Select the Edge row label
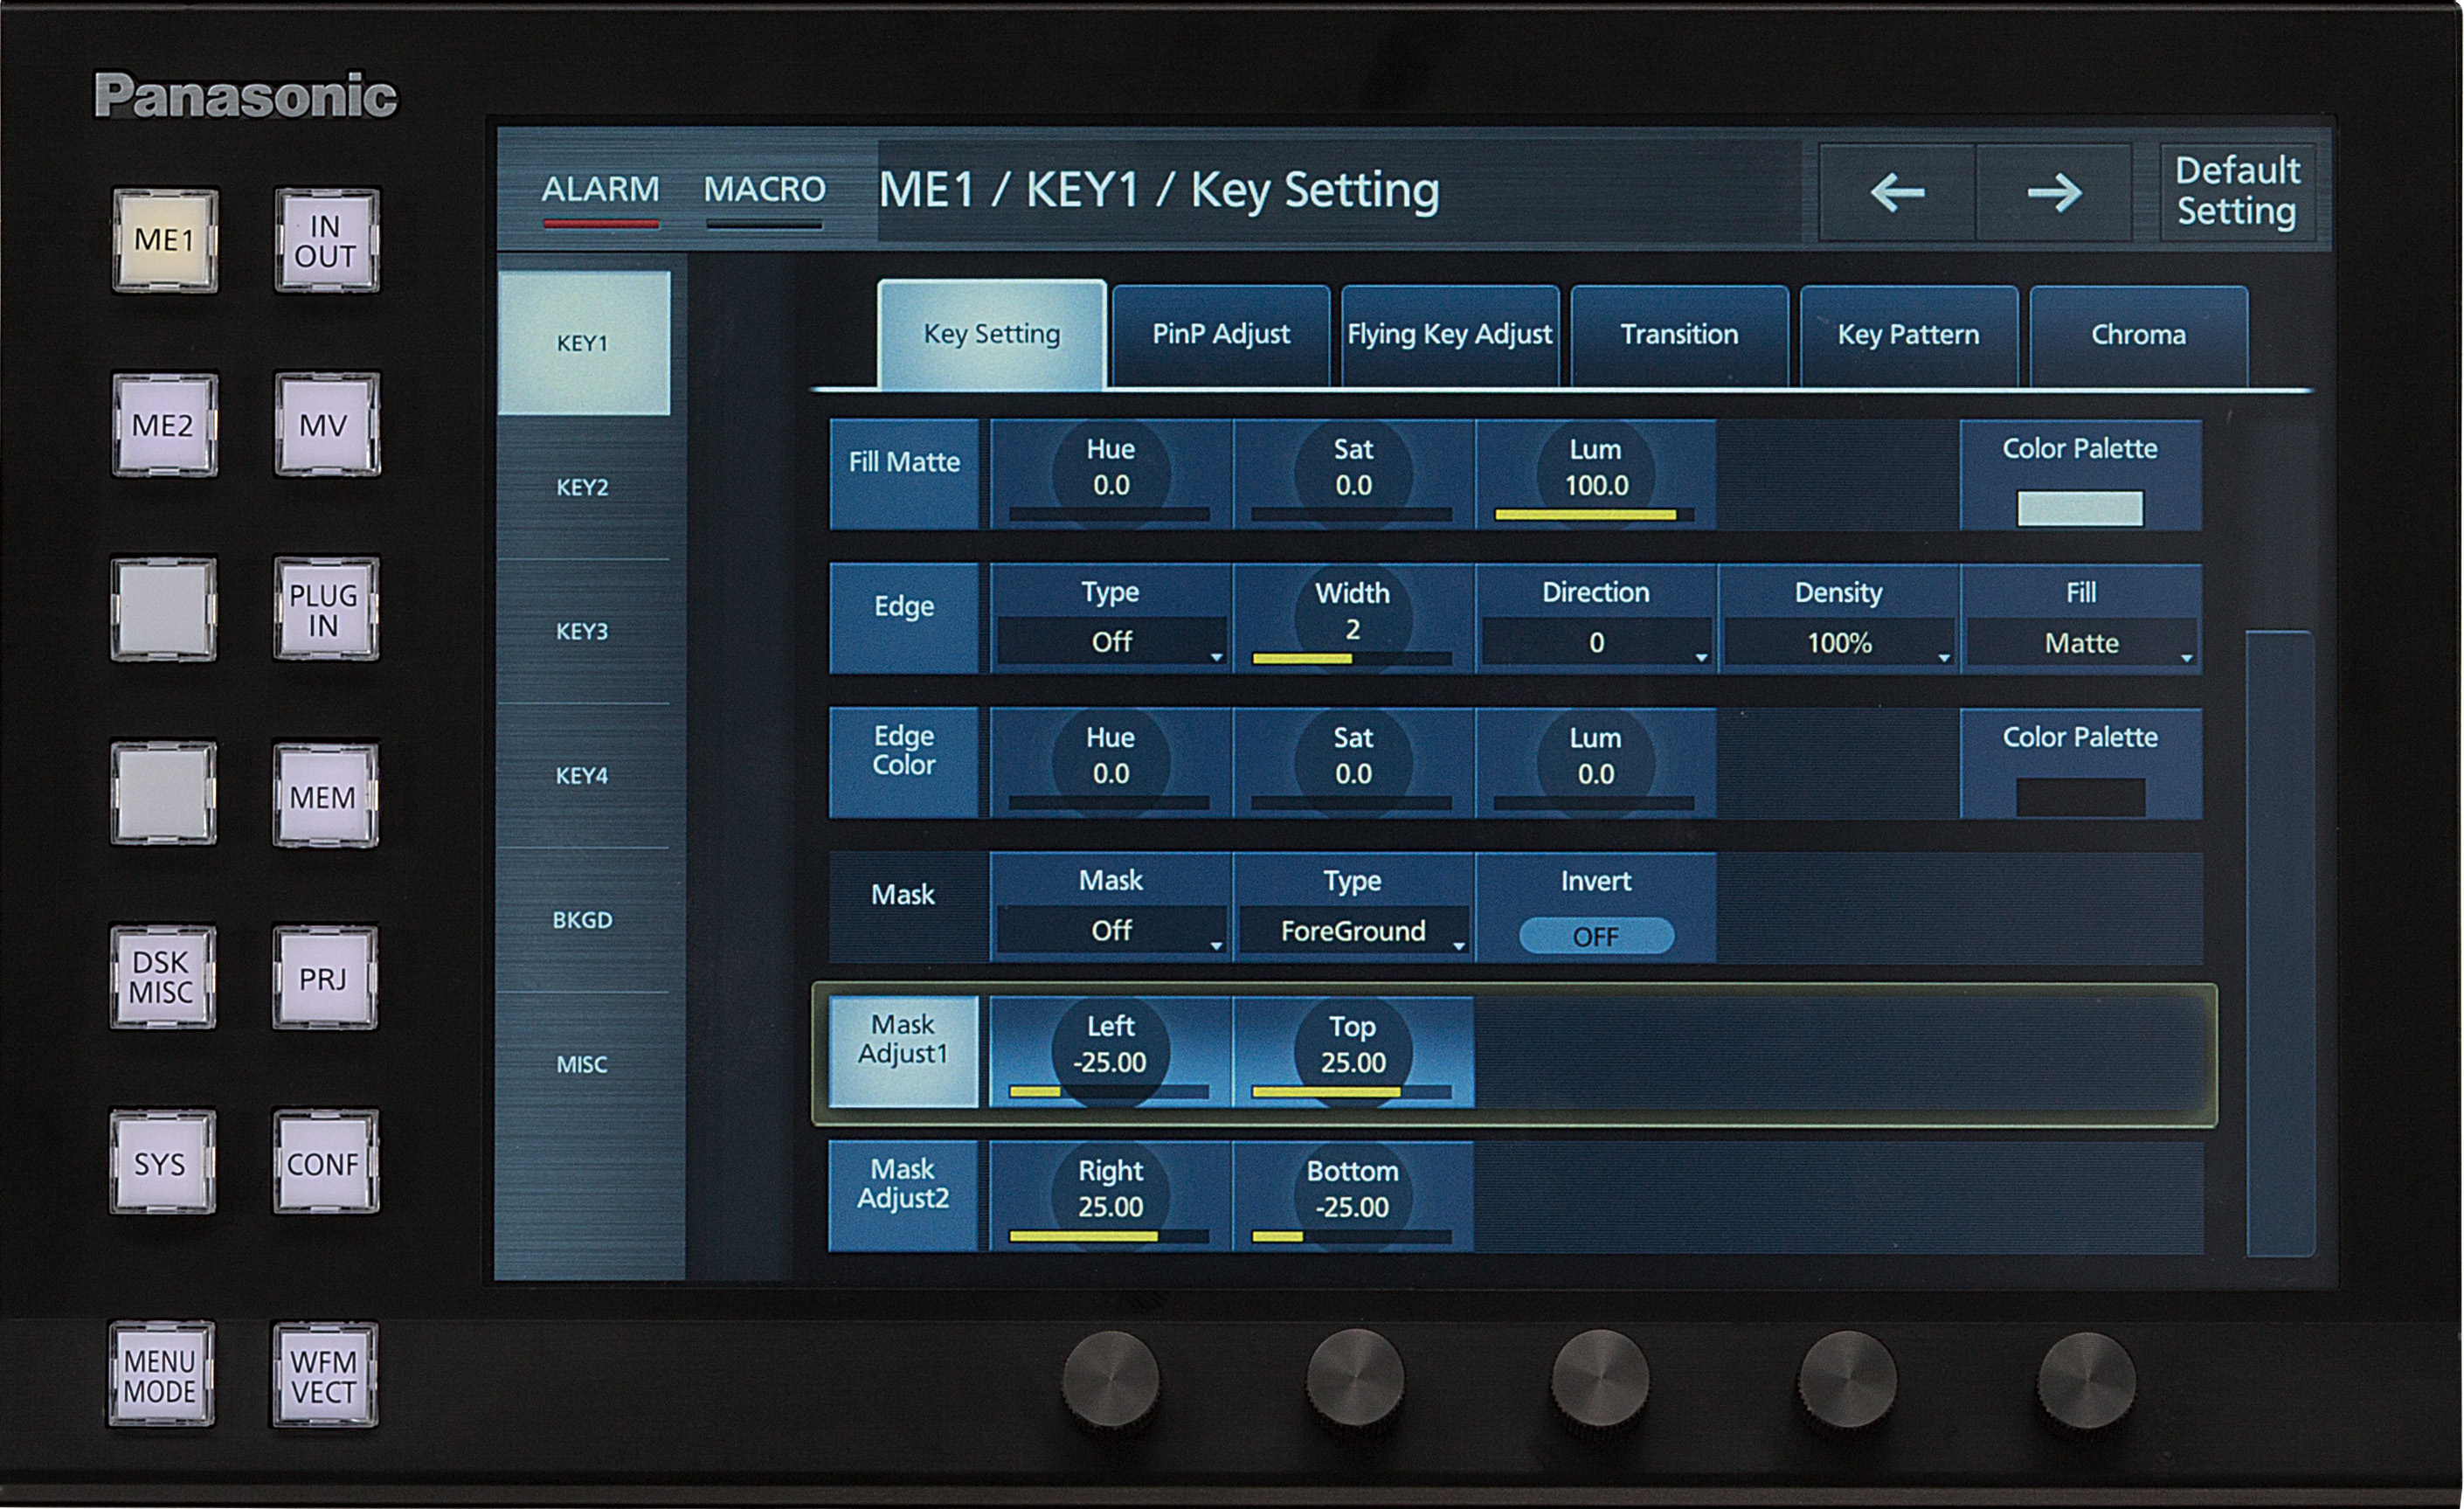This screenshot has width=2464, height=1509. (904, 618)
